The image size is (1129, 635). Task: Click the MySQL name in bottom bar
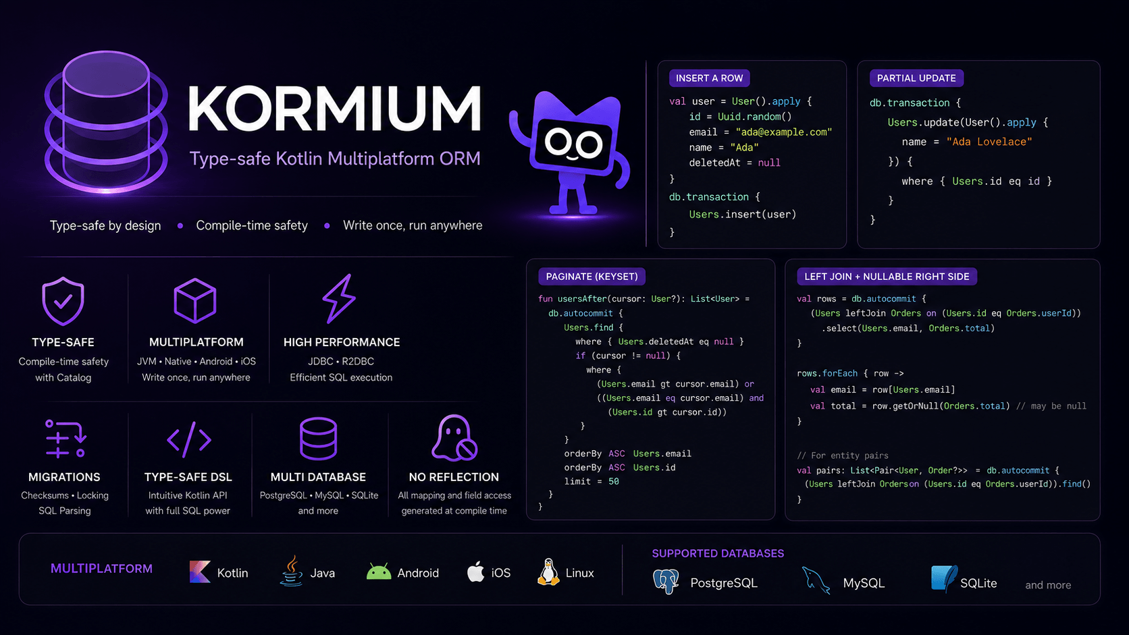click(x=864, y=583)
